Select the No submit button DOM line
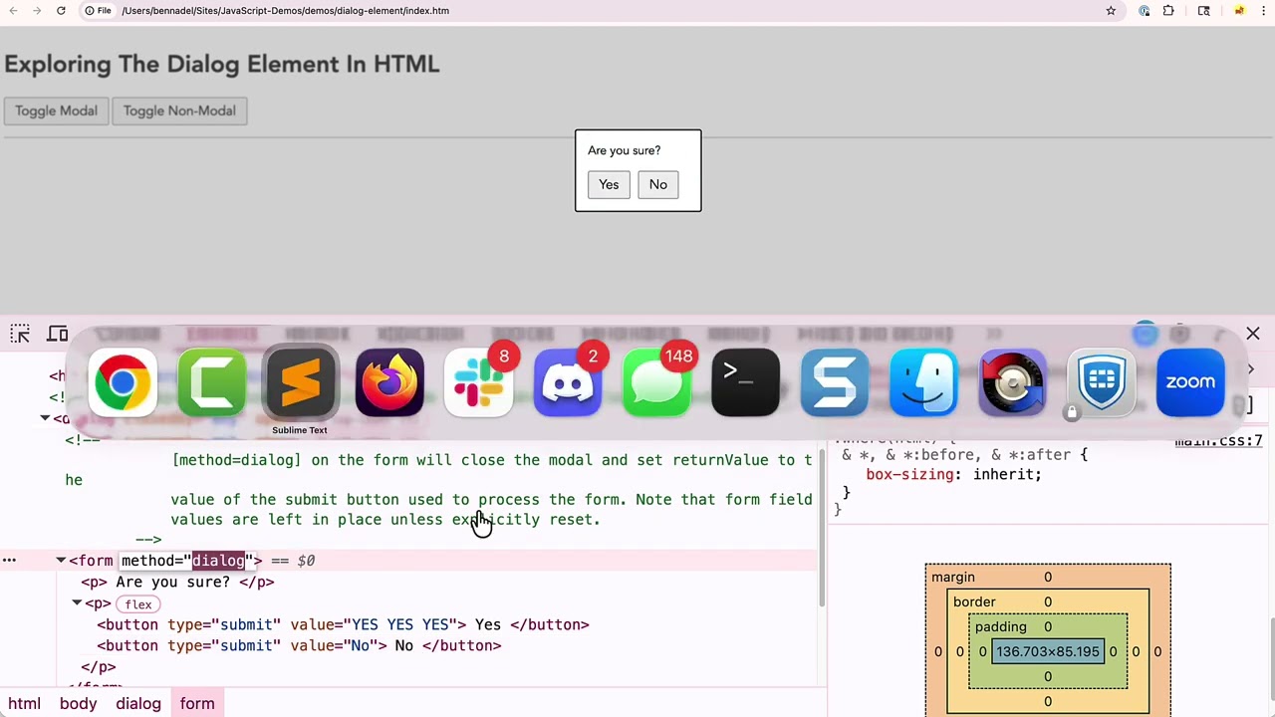This screenshot has width=1275, height=717. point(299,645)
